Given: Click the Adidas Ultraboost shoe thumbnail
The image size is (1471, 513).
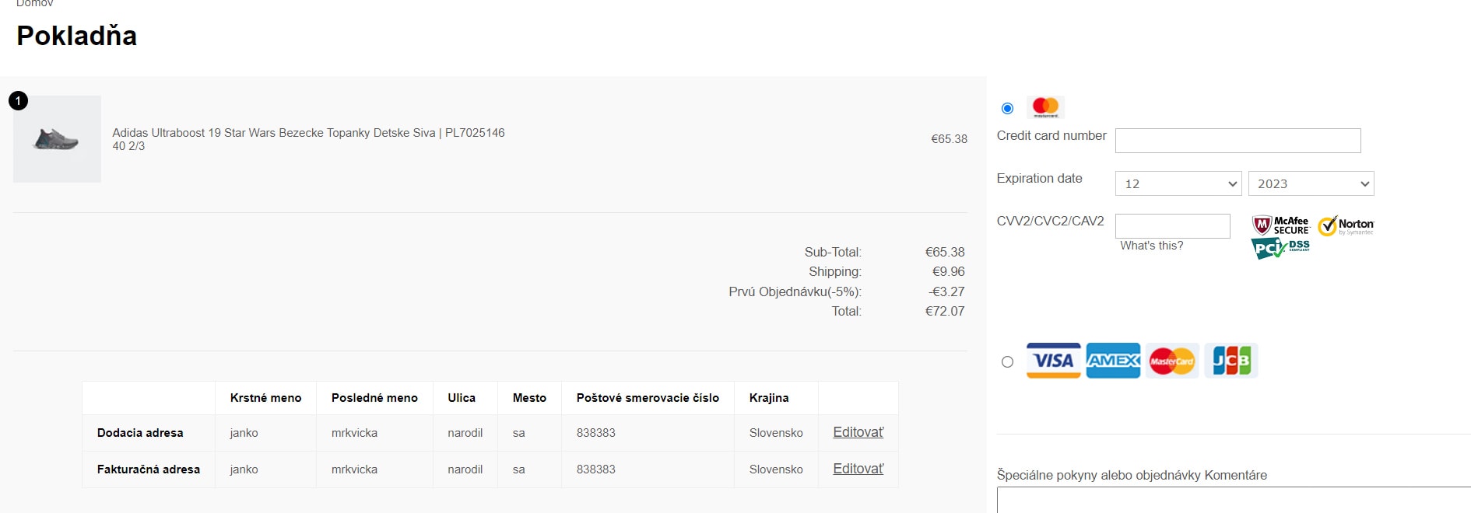Looking at the screenshot, I should (57, 139).
